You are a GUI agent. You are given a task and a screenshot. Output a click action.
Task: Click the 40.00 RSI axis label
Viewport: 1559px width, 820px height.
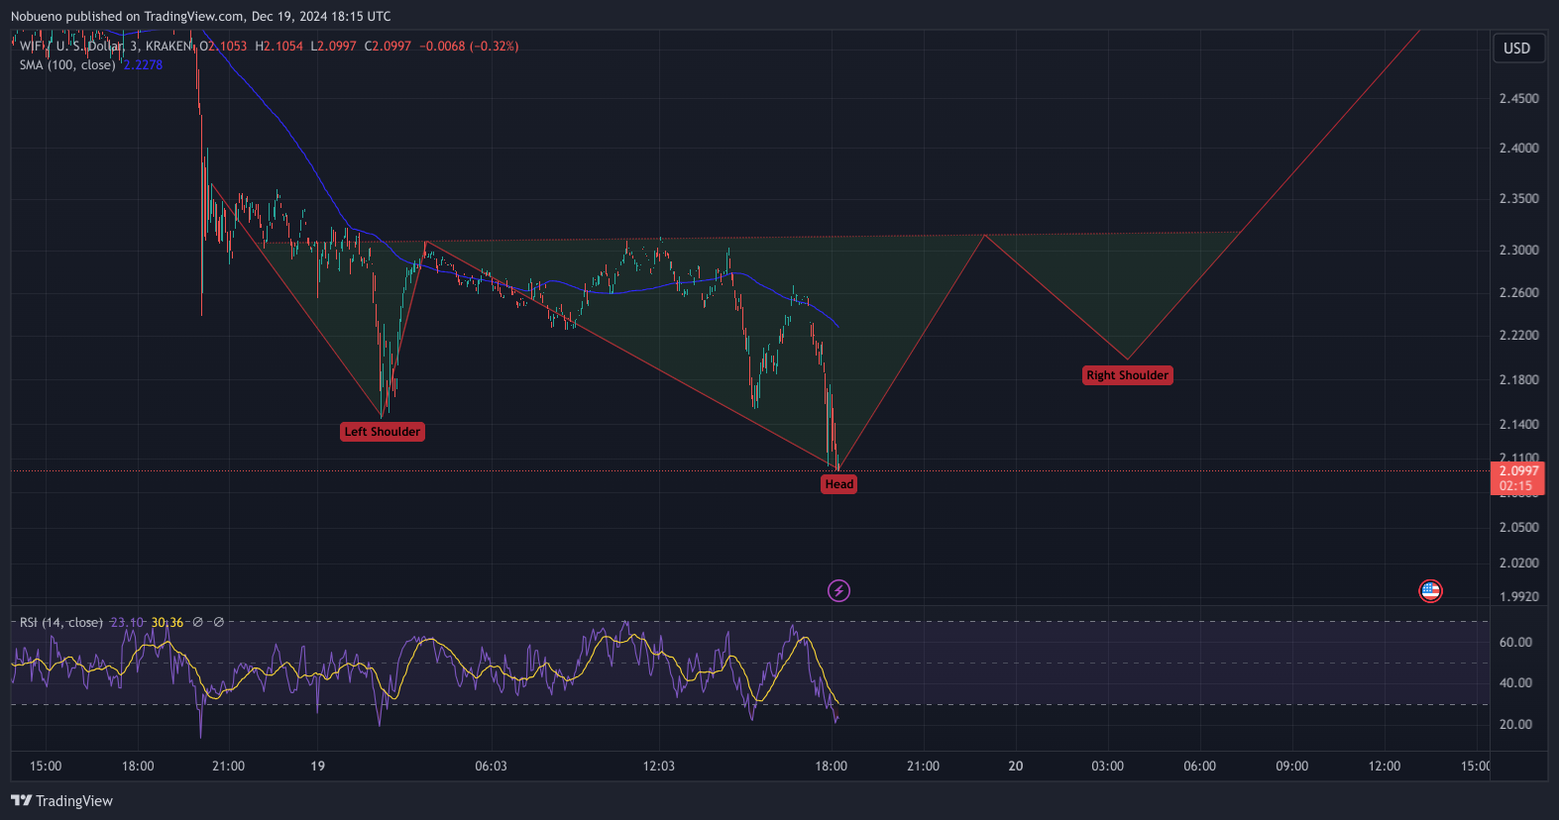(x=1515, y=682)
